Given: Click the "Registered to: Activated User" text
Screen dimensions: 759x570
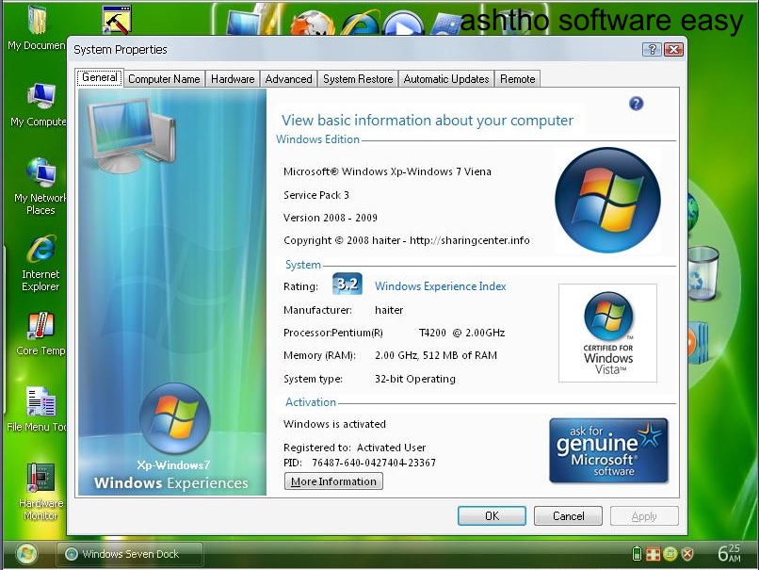Looking at the screenshot, I should point(355,448).
